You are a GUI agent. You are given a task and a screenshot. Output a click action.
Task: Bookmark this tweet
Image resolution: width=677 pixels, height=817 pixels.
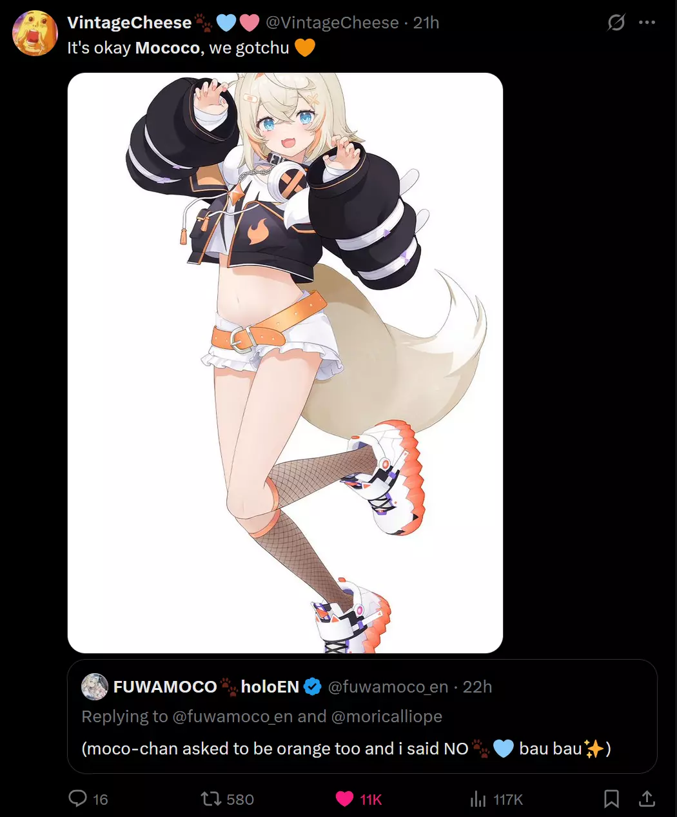pos(611,799)
